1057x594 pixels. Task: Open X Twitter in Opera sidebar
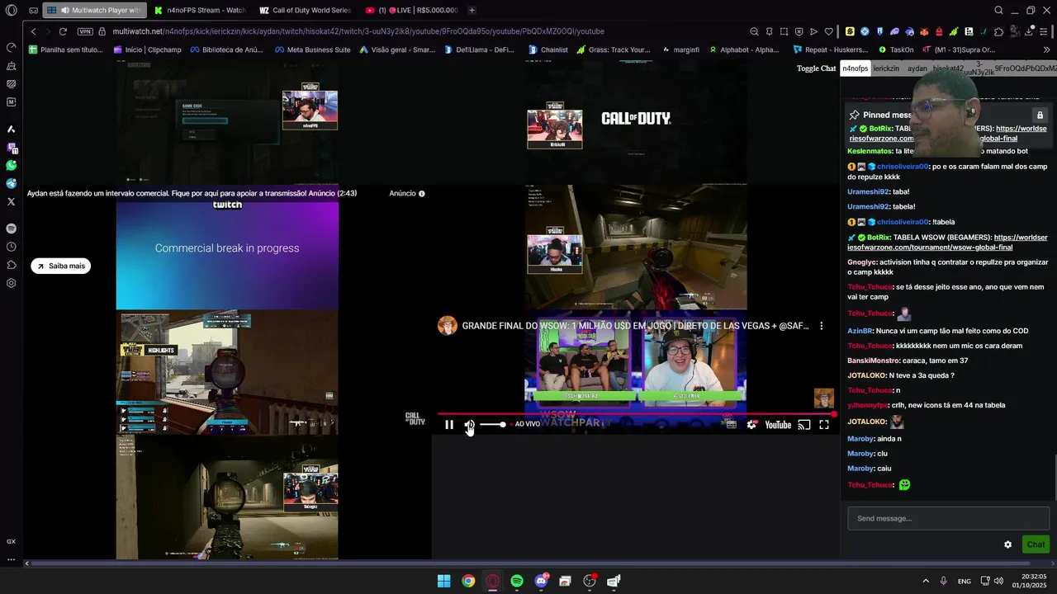pos(11,201)
